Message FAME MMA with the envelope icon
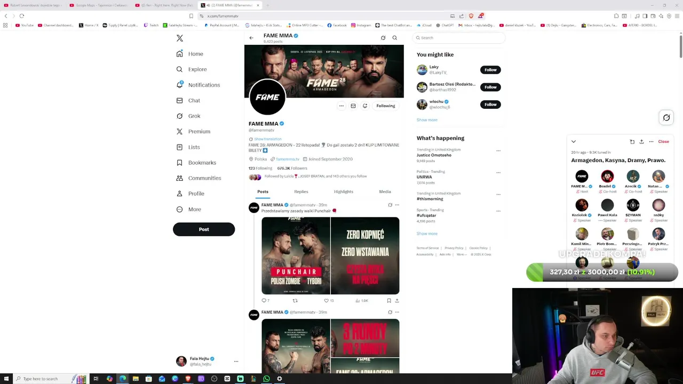 click(x=353, y=106)
